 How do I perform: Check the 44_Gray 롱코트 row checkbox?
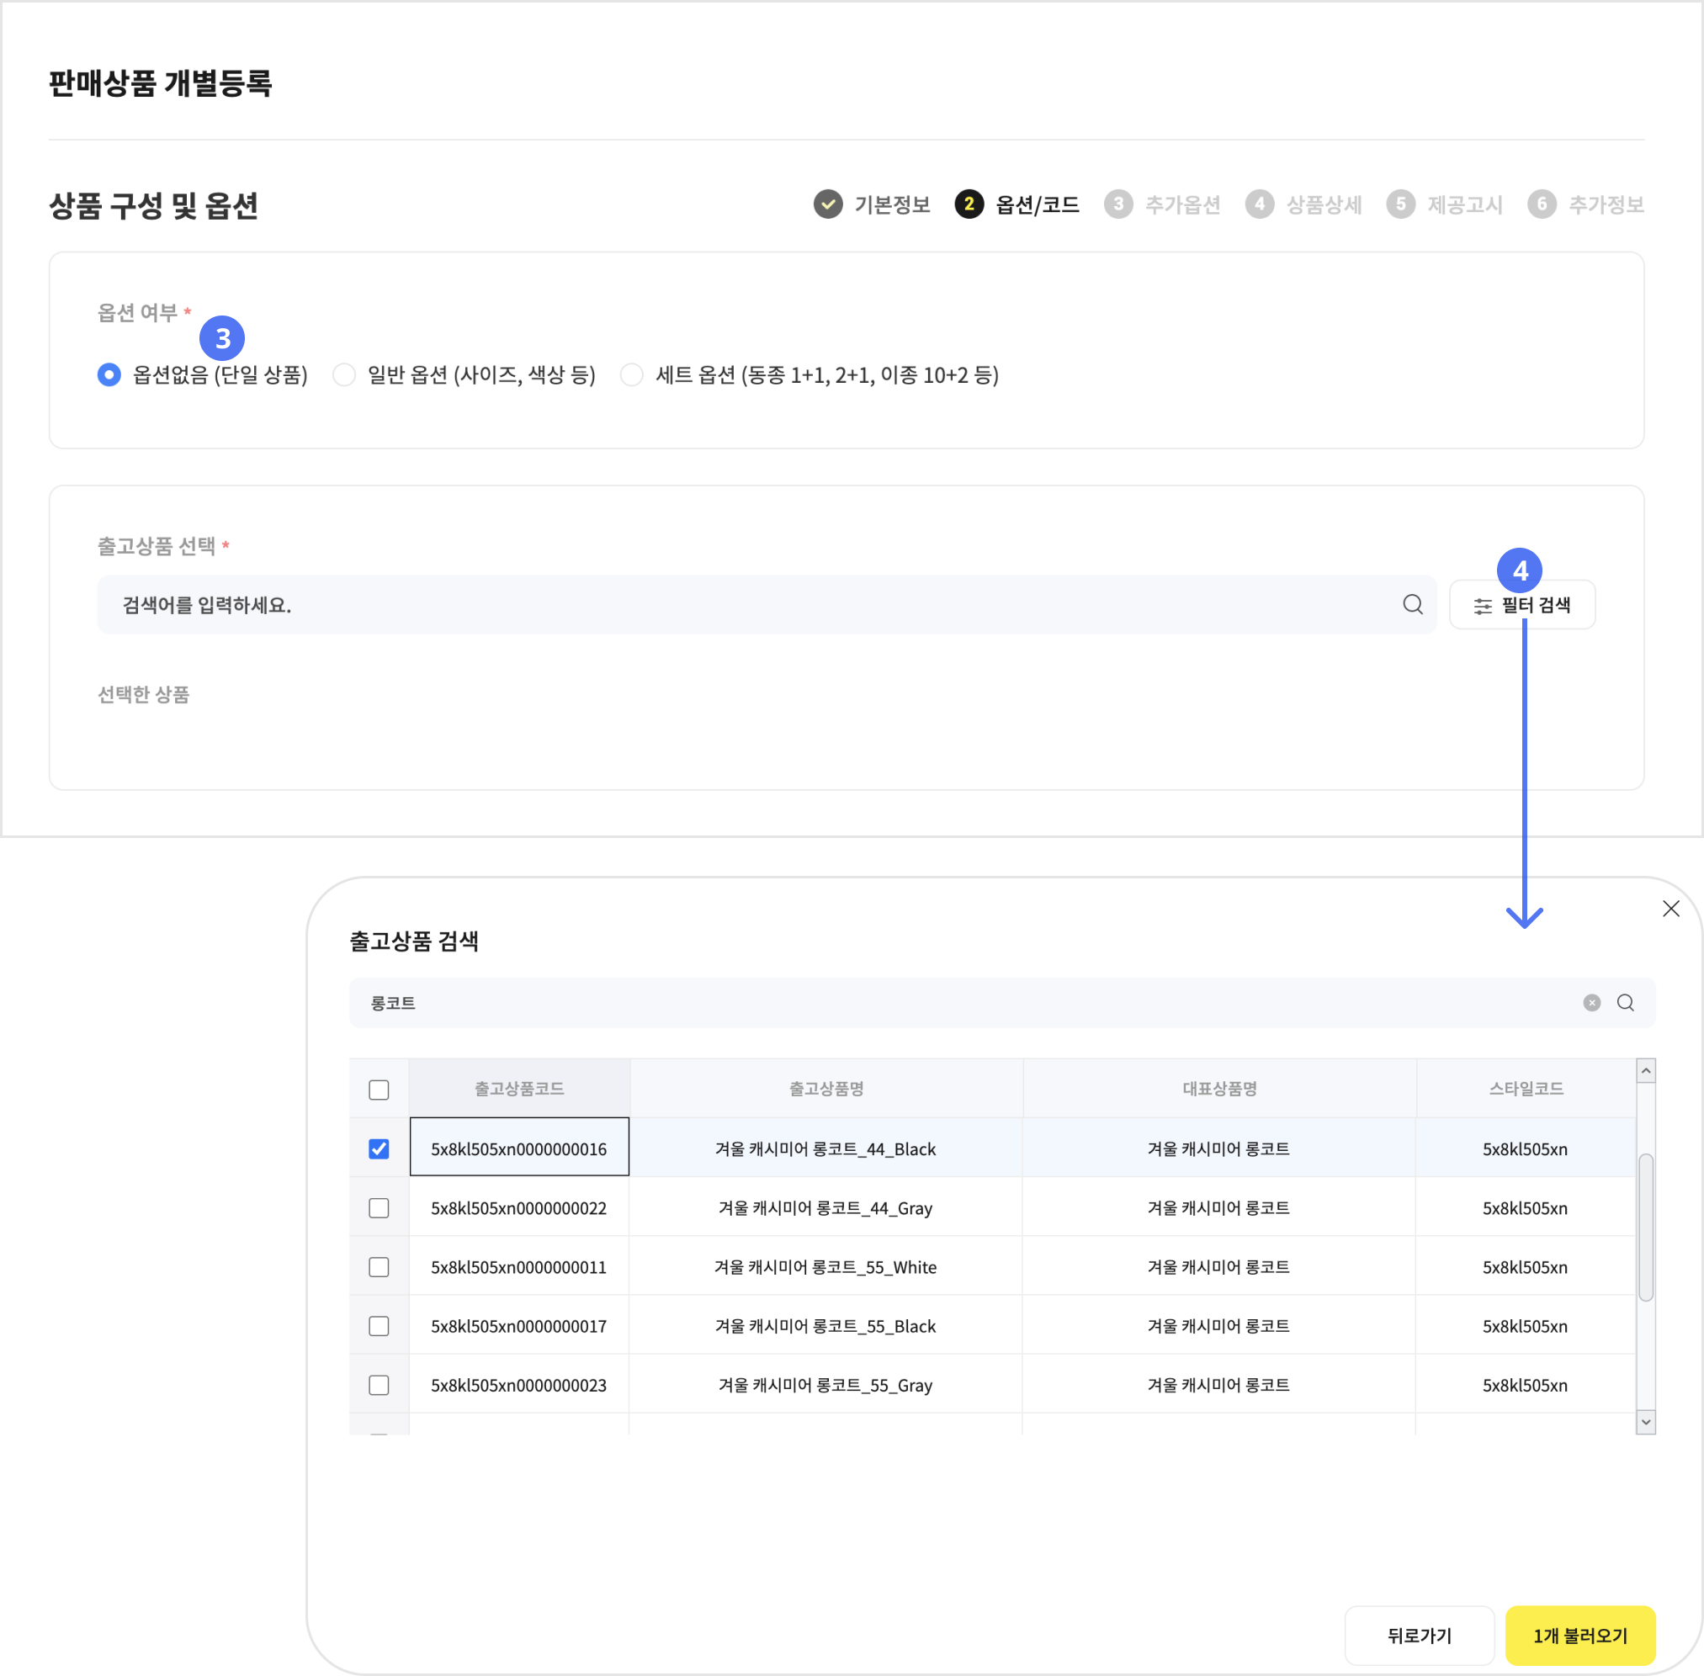coord(379,1207)
